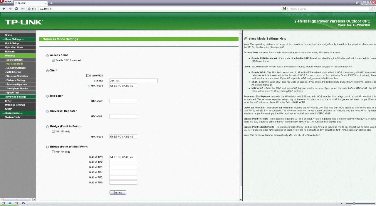Select the Access Point radio button
This screenshot has width=376, height=206.
point(48,55)
